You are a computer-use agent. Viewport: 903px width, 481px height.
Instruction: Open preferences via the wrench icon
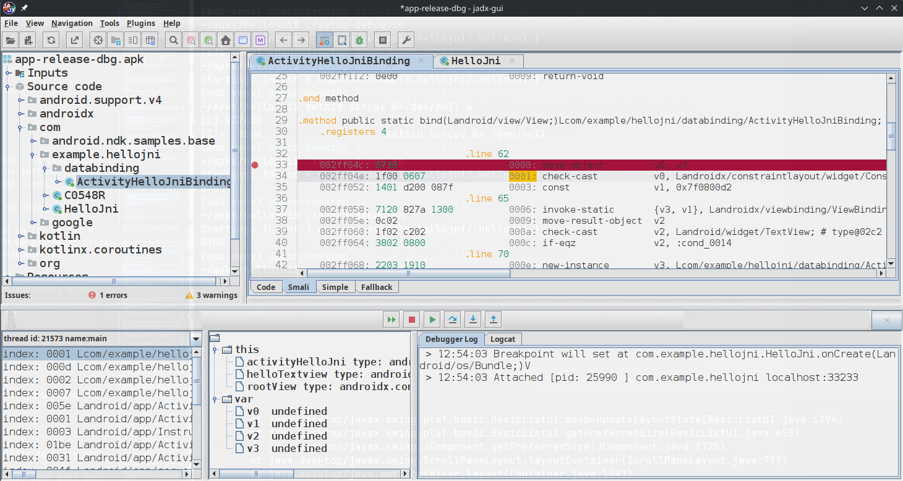click(x=406, y=41)
